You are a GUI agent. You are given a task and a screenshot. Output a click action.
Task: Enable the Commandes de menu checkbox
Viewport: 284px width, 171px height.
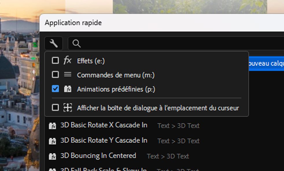coord(55,75)
